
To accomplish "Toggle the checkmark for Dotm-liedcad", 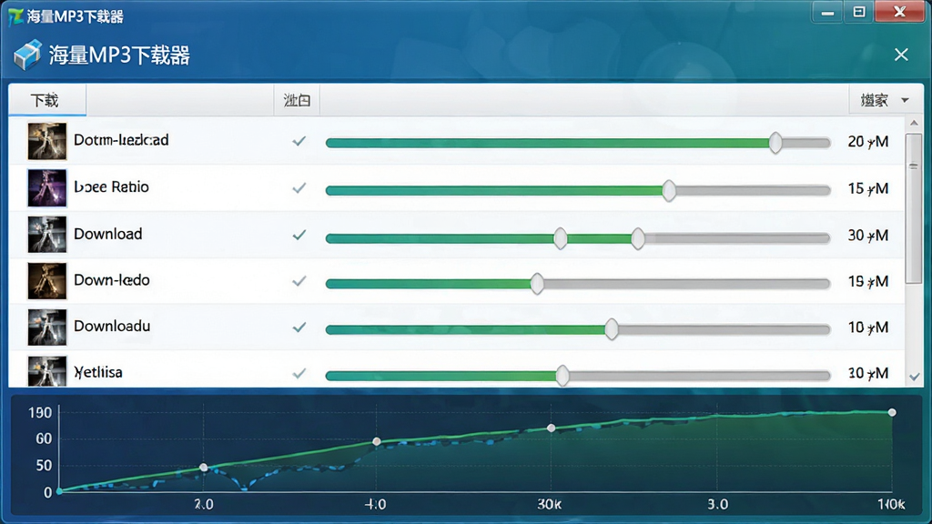I will tap(299, 141).
